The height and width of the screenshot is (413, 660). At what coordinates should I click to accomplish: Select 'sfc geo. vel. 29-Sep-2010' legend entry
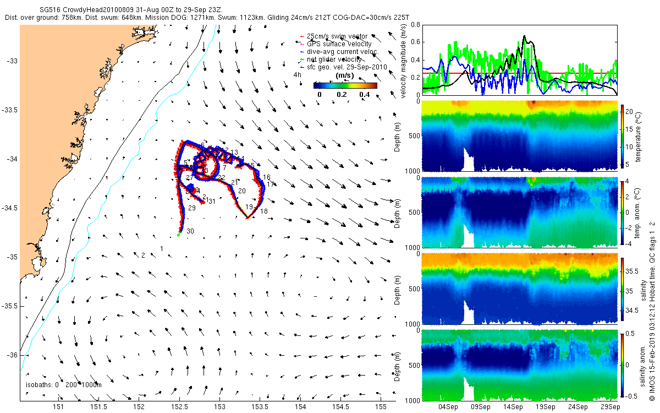tap(344, 67)
